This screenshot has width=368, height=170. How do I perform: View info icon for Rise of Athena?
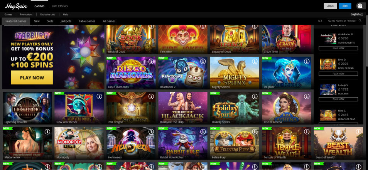(x=307, y=96)
